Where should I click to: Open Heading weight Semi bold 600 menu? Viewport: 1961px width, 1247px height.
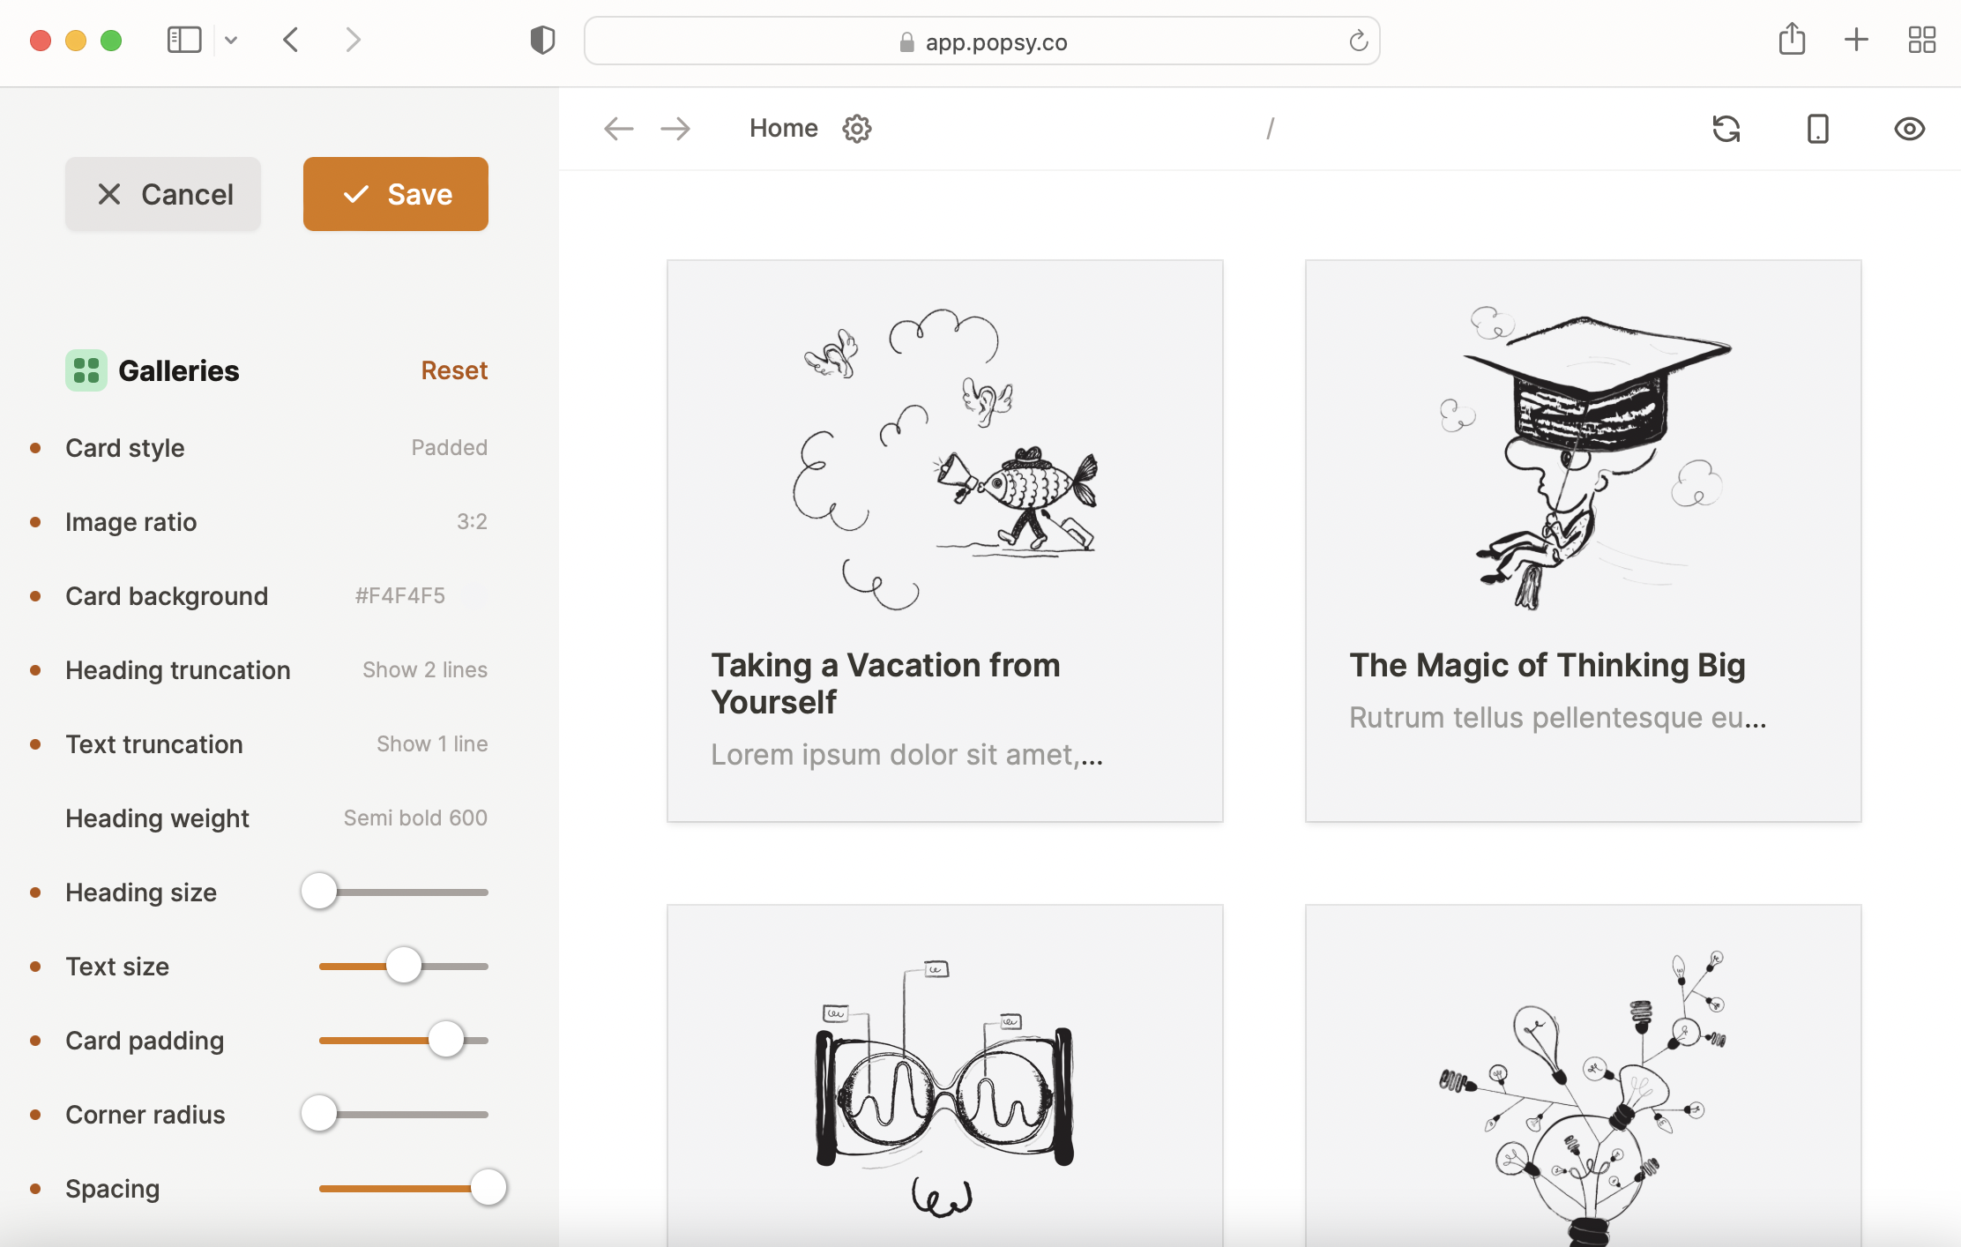coord(414,818)
